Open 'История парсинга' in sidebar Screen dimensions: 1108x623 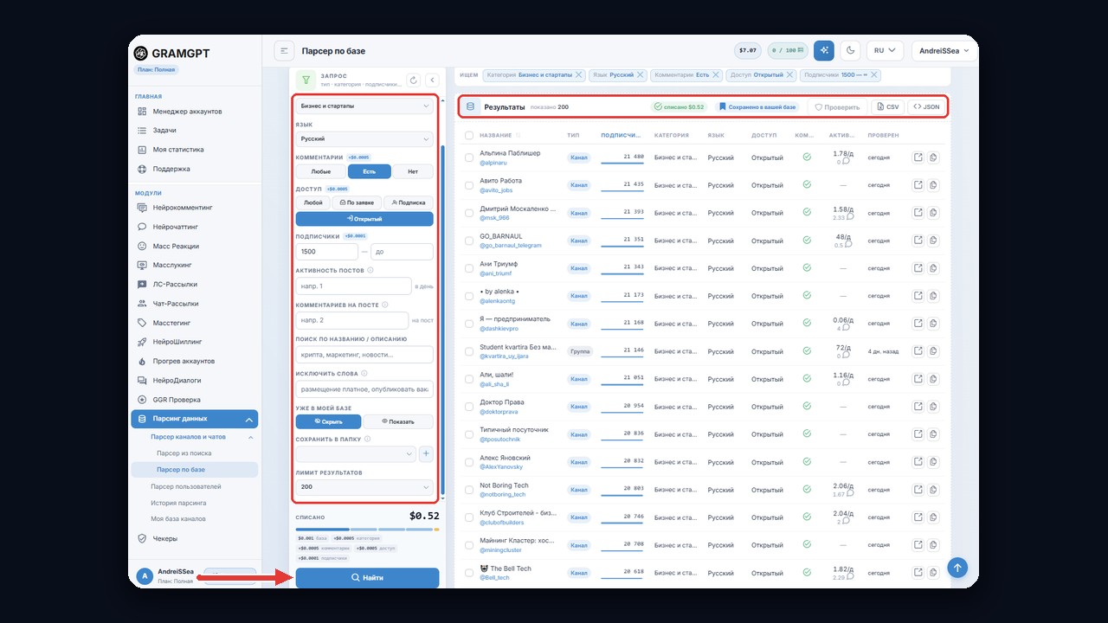coord(178,503)
